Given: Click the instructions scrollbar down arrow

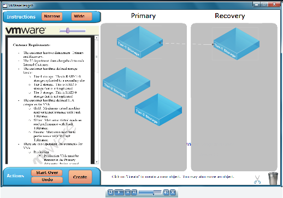Looking at the screenshot, I should click(96, 161).
